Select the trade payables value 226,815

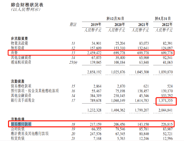(x=167, y=124)
